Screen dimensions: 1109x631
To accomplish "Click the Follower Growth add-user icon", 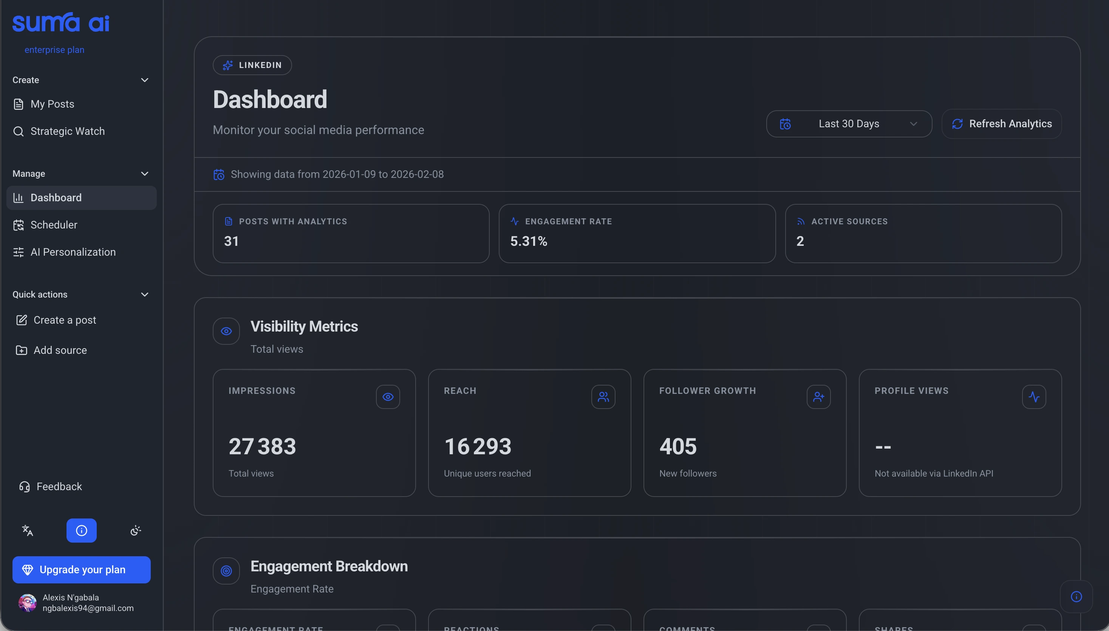I will (818, 397).
